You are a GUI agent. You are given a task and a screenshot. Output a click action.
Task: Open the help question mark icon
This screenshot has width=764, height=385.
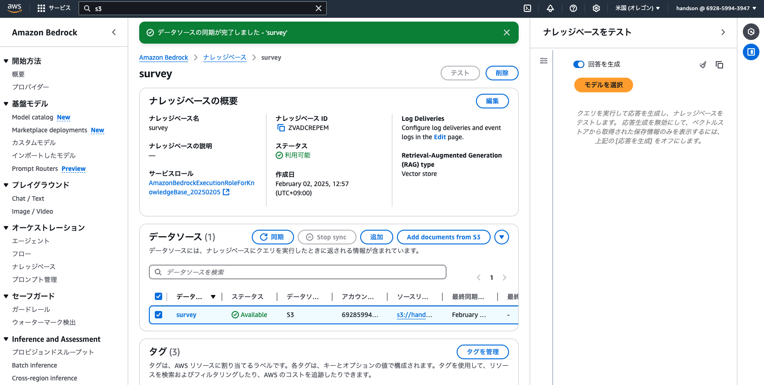[573, 8]
